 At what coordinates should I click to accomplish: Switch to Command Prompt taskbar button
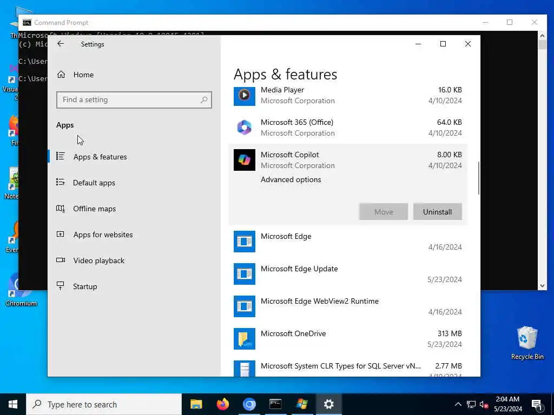coord(275,404)
